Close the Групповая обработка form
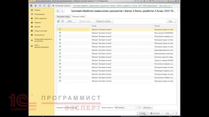 178,11
